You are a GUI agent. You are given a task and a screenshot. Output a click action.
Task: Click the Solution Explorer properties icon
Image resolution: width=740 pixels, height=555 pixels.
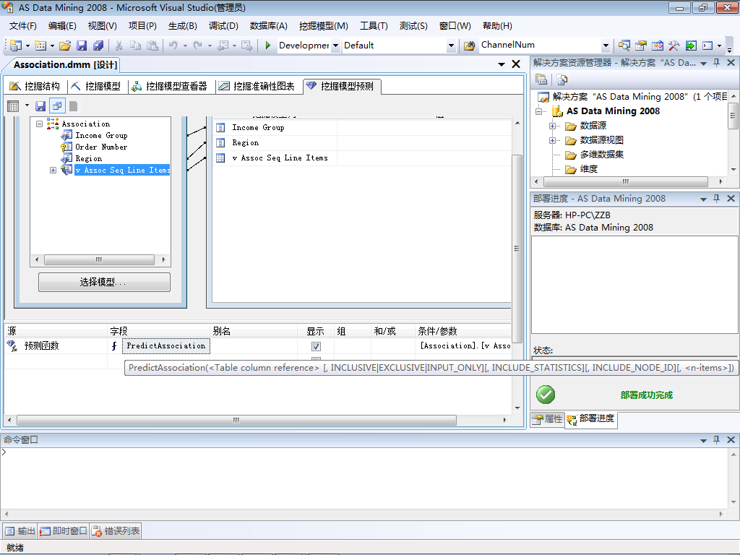pyautogui.click(x=541, y=79)
